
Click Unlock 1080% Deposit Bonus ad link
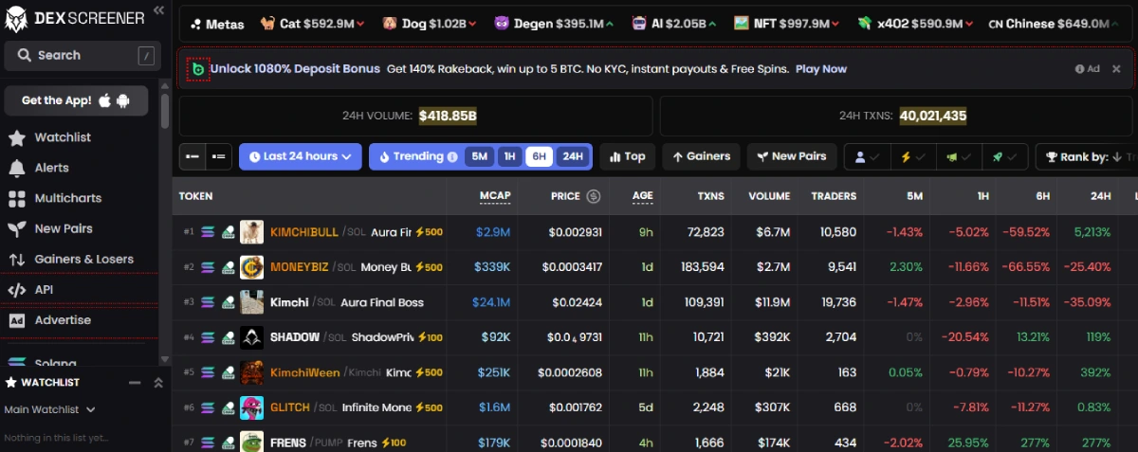[295, 69]
